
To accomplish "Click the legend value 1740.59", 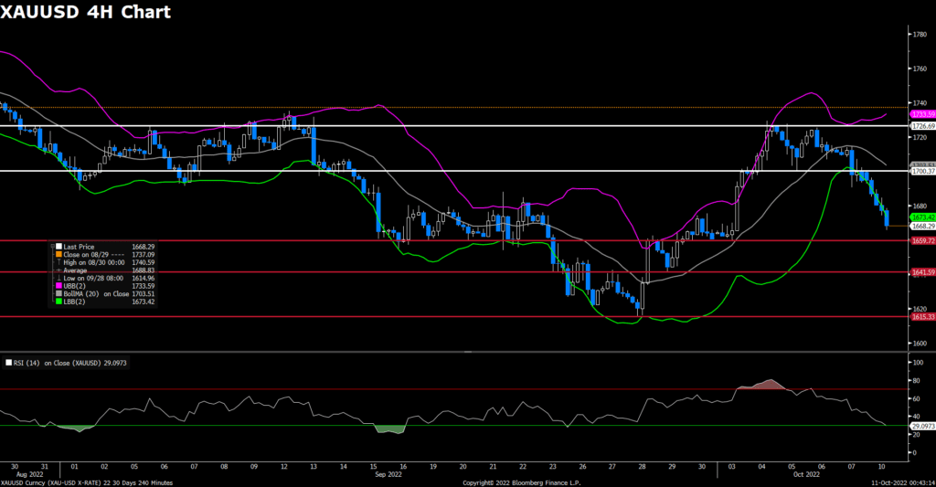I will pos(144,262).
